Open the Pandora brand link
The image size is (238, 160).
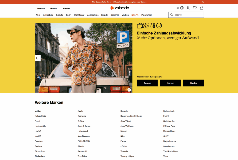point(39,141)
